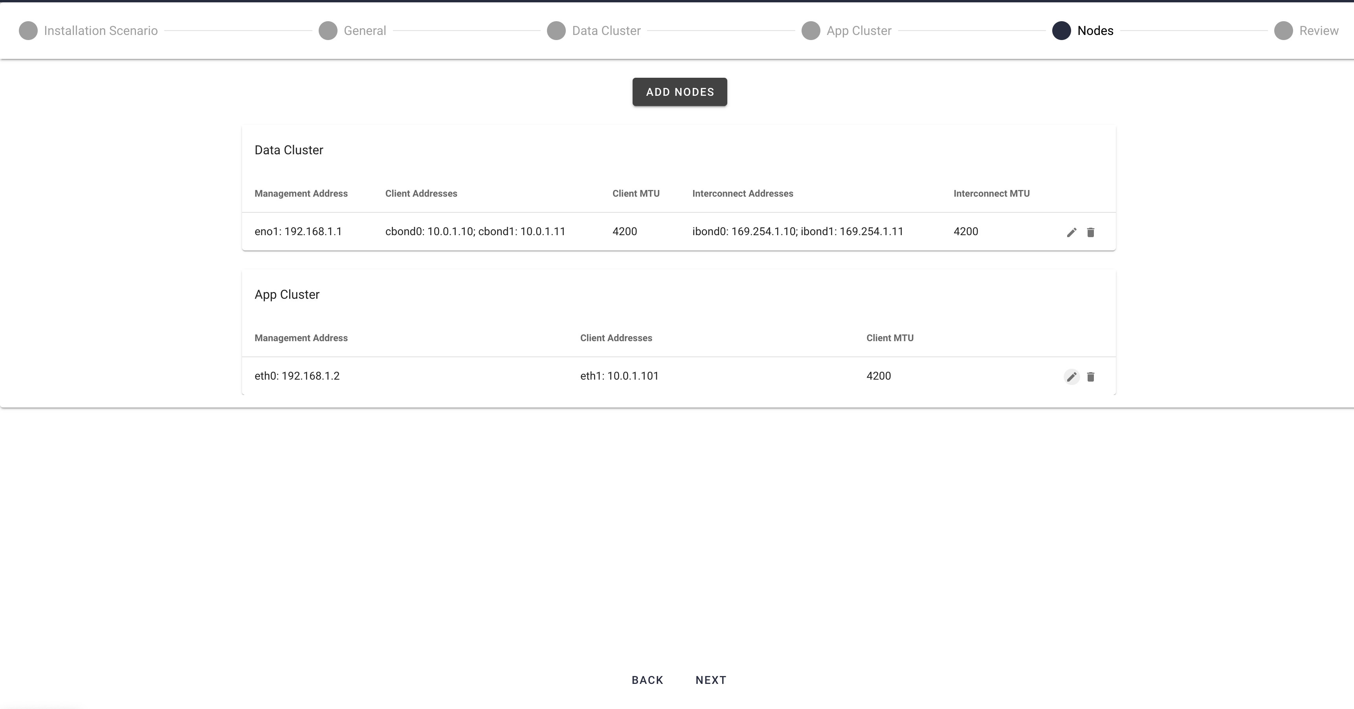This screenshot has width=1354, height=709.
Task: Expand the Data Cluster section
Action: [289, 150]
